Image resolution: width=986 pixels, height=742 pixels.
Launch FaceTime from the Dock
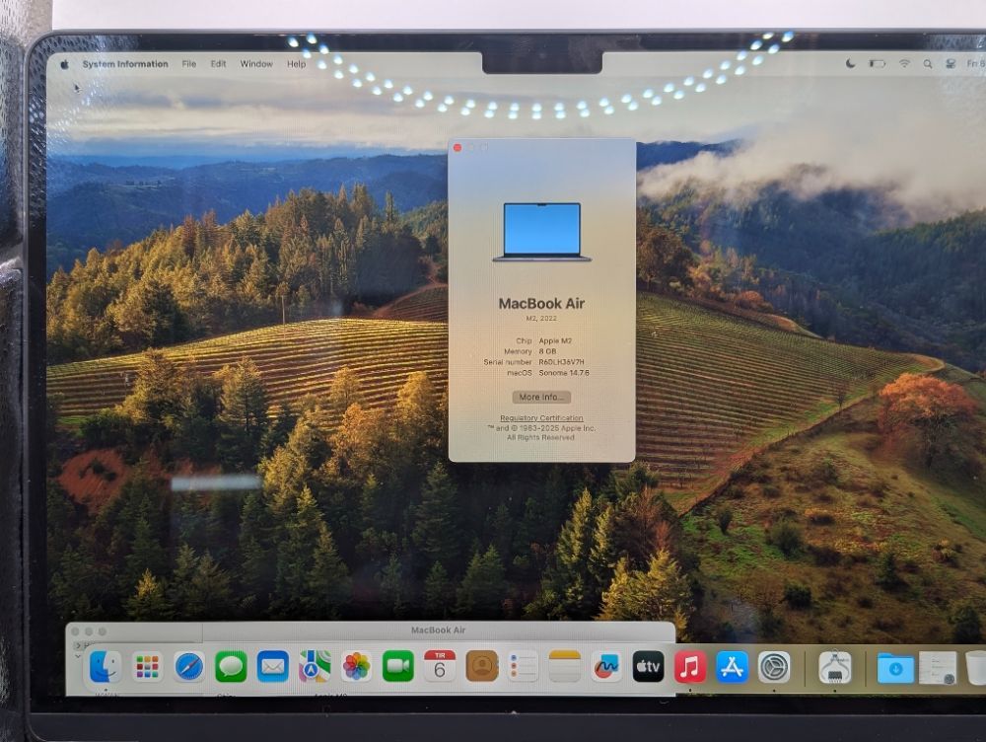click(398, 667)
